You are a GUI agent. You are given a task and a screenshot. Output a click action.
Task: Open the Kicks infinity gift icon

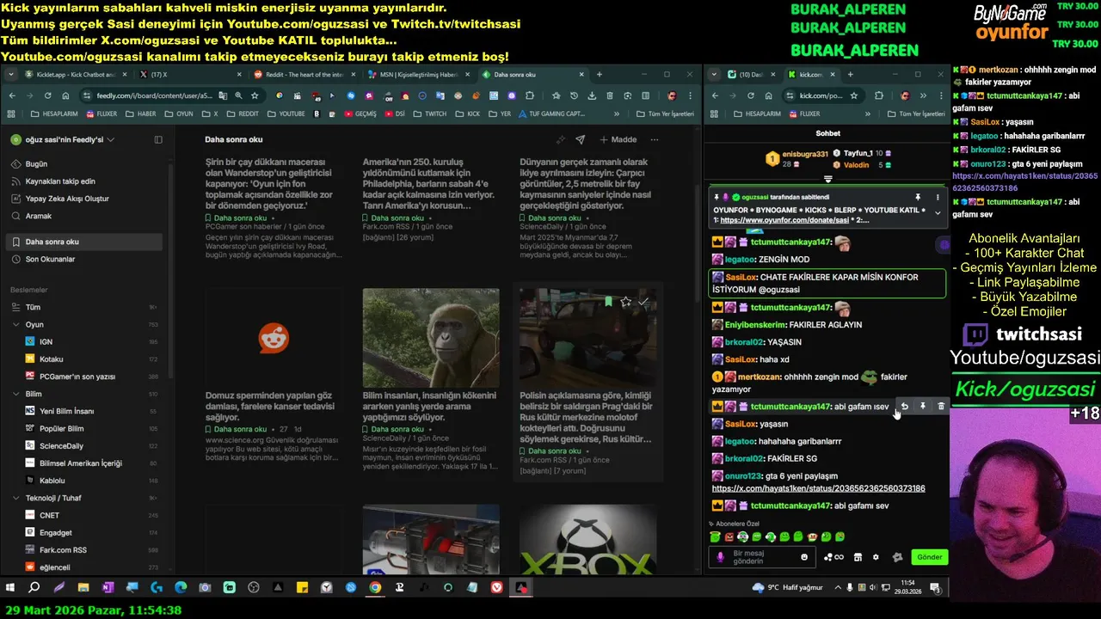pyautogui.click(x=833, y=557)
